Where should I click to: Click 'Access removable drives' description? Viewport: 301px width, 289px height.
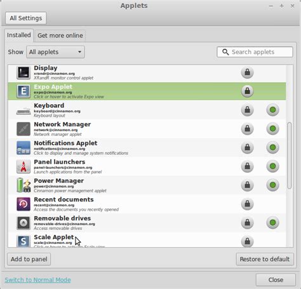pos(58,228)
